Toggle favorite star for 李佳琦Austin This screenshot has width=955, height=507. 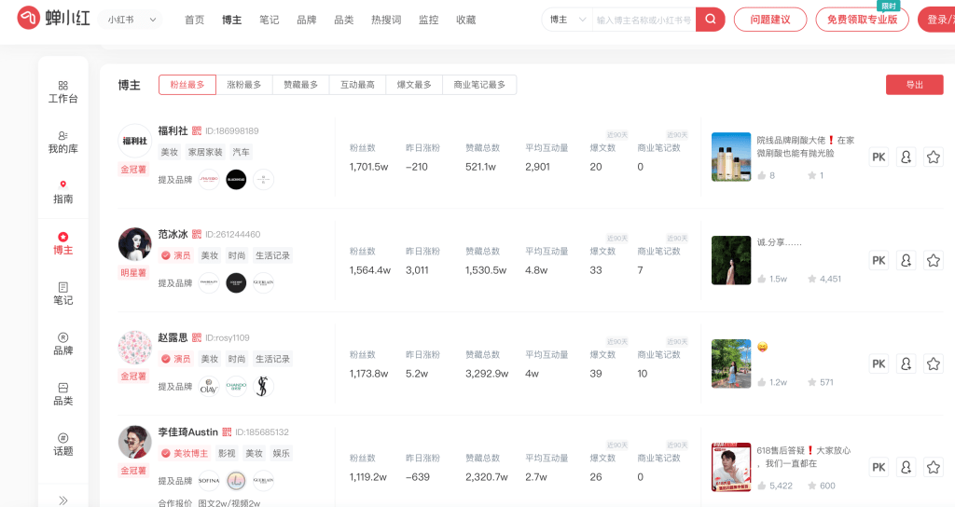tap(933, 467)
